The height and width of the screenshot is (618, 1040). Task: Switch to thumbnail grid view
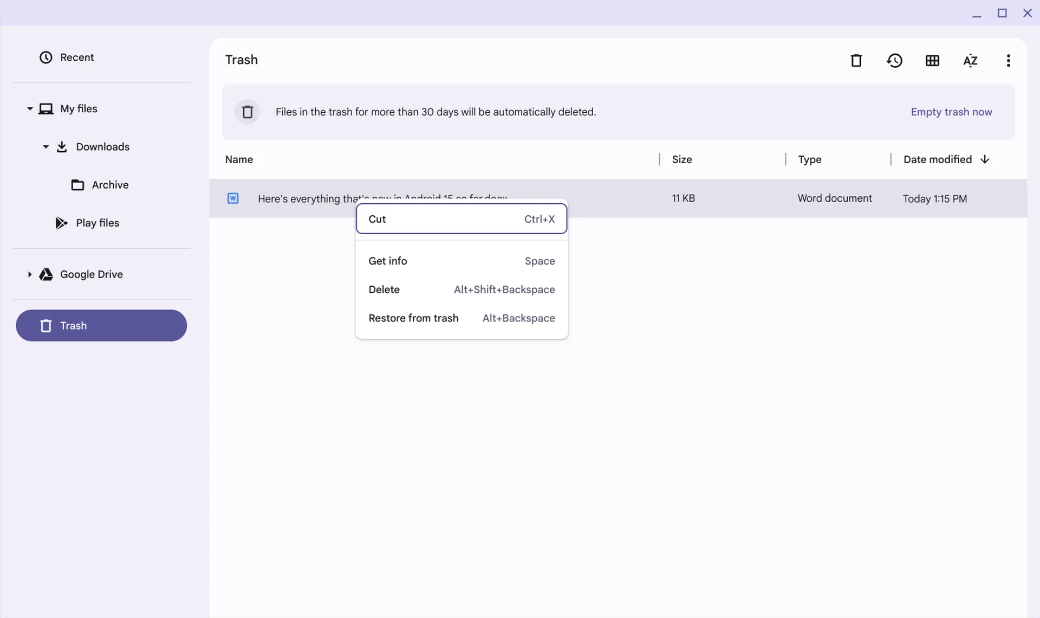coord(932,60)
